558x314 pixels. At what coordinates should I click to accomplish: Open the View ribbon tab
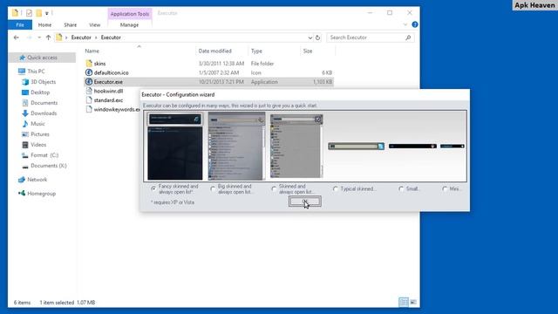pyautogui.click(x=95, y=25)
